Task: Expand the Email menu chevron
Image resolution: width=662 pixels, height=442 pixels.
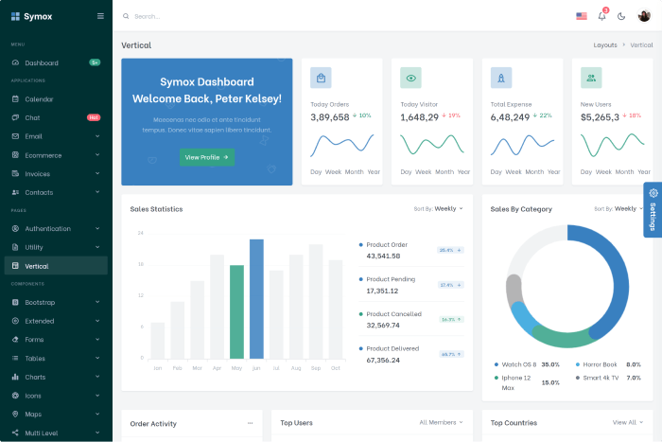Action: click(x=97, y=136)
